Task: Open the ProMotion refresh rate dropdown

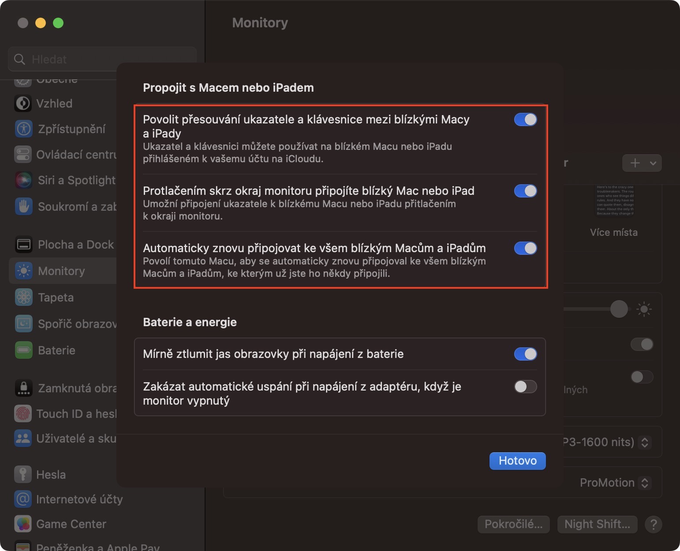Action: click(615, 483)
